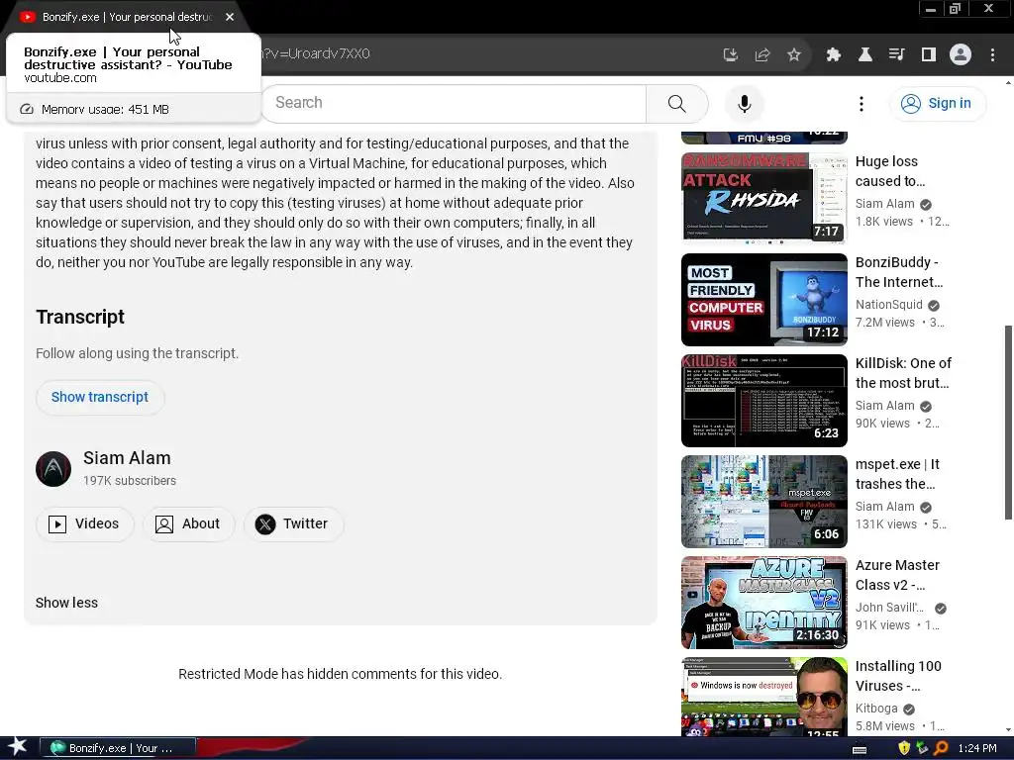This screenshot has width=1014, height=760.
Task: Open NationSquid channel name link
Action: click(888, 305)
